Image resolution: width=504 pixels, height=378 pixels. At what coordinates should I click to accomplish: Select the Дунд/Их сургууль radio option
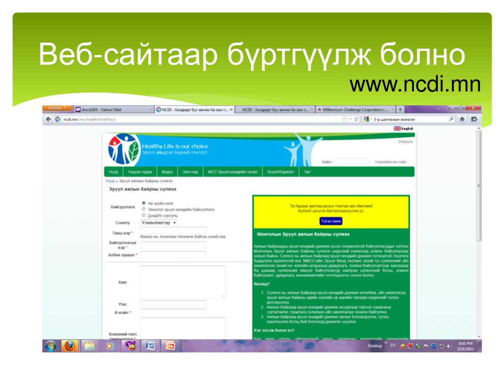(x=144, y=216)
